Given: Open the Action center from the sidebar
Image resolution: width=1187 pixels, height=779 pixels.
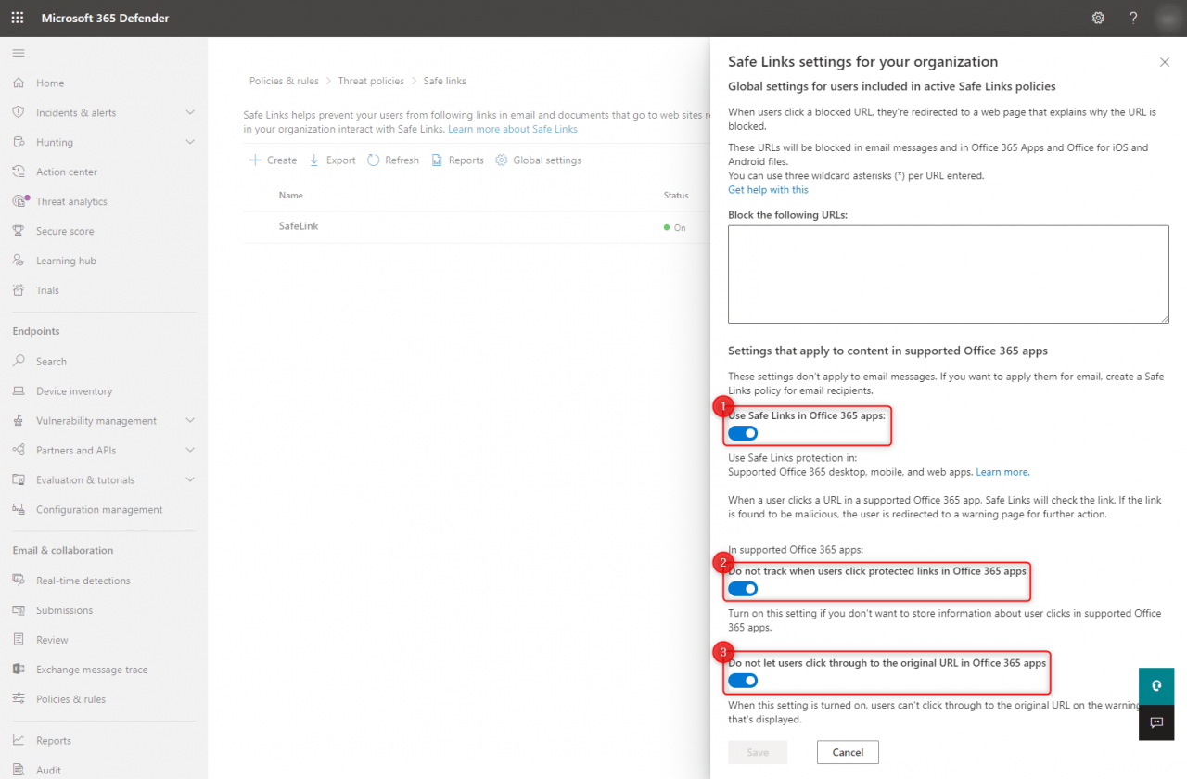Looking at the screenshot, I should (64, 171).
